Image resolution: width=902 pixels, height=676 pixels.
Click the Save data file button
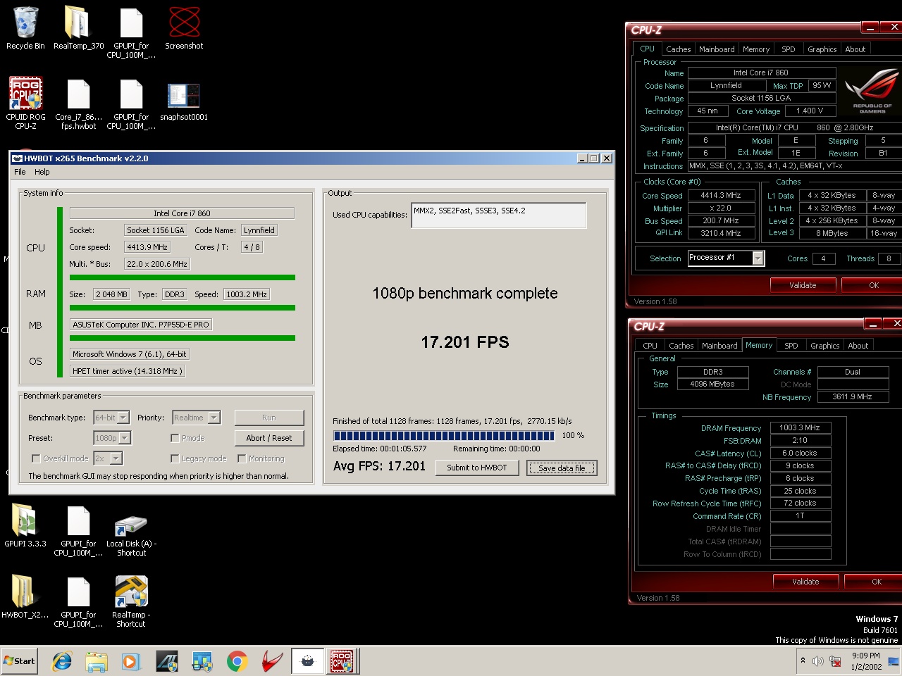(562, 468)
